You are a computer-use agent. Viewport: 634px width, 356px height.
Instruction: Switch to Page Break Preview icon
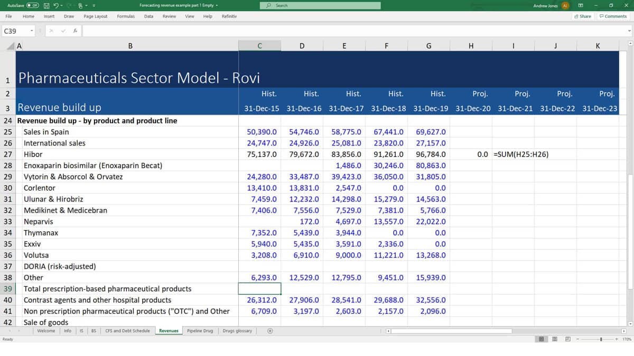point(567,339)
